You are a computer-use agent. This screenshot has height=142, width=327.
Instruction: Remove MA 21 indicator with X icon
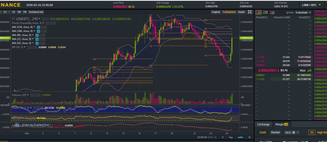point(44,39)
